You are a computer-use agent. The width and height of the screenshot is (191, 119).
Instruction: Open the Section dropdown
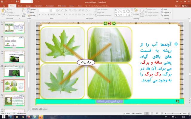32,15
